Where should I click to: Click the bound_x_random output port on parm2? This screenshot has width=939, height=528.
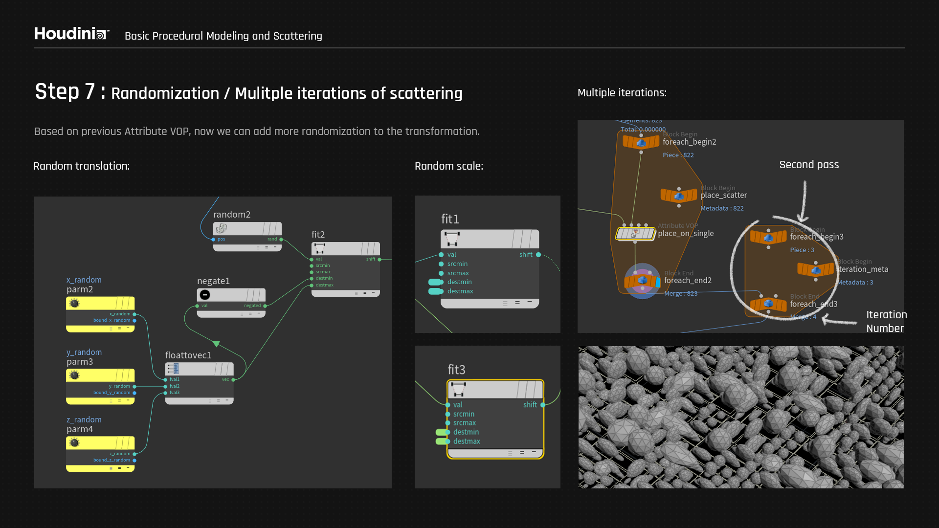tap(134, 321)
